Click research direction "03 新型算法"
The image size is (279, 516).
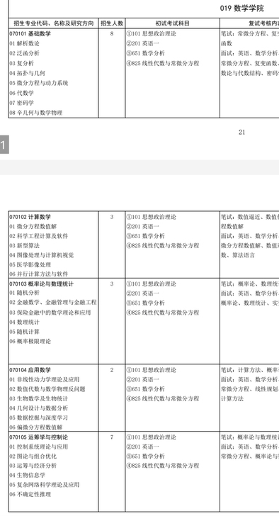24,245
